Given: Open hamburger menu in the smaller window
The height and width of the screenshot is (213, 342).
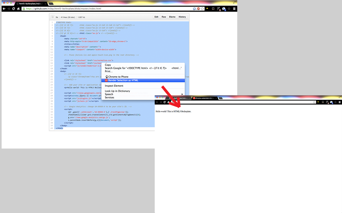Looking at the screenshot, I should click(x=340, y=102).
